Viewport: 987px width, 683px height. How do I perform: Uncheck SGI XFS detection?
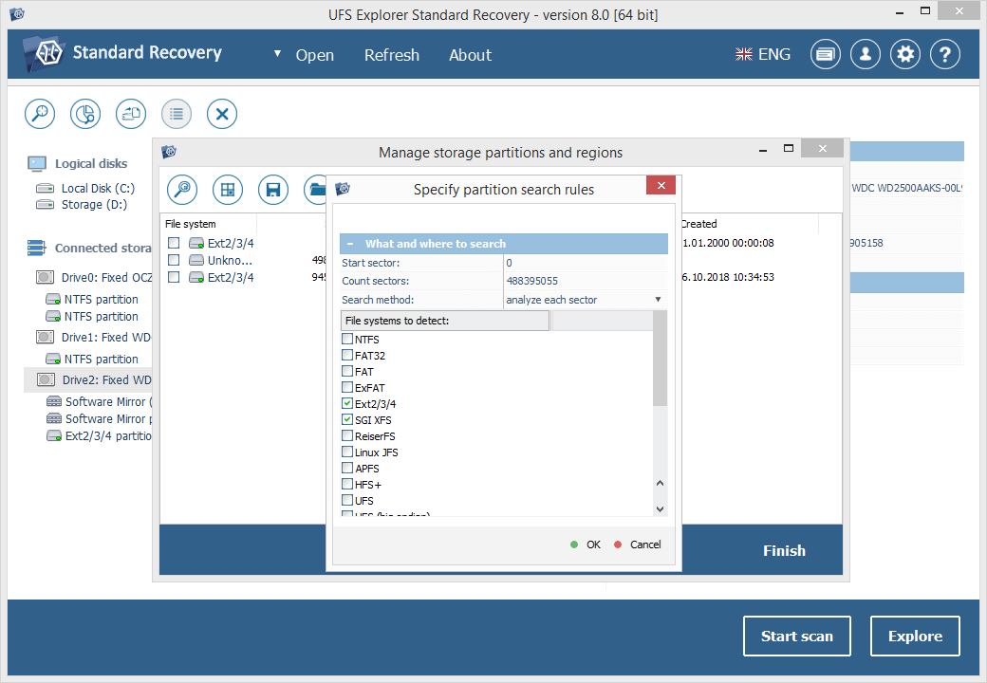[346, 419]
